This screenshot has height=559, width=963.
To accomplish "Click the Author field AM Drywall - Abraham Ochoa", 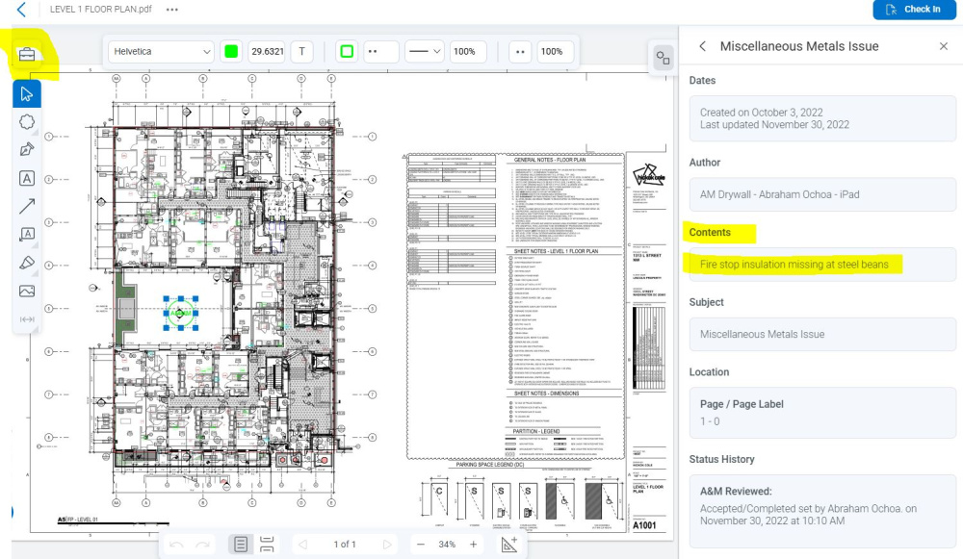I will pos(822,194).
